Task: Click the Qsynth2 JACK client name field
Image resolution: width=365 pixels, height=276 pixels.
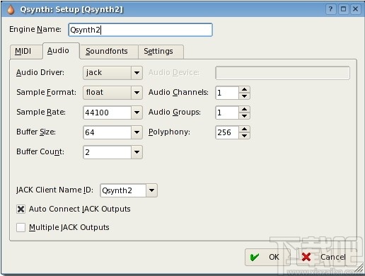Action: click(x=123, y=190)
